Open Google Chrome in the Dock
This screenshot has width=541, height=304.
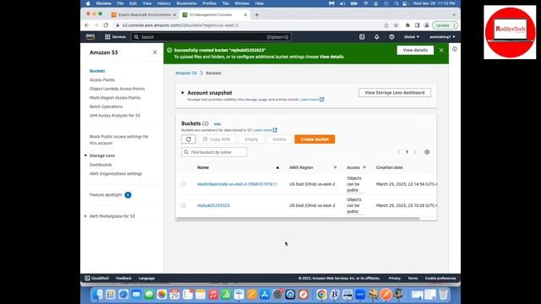pos(321,295)
